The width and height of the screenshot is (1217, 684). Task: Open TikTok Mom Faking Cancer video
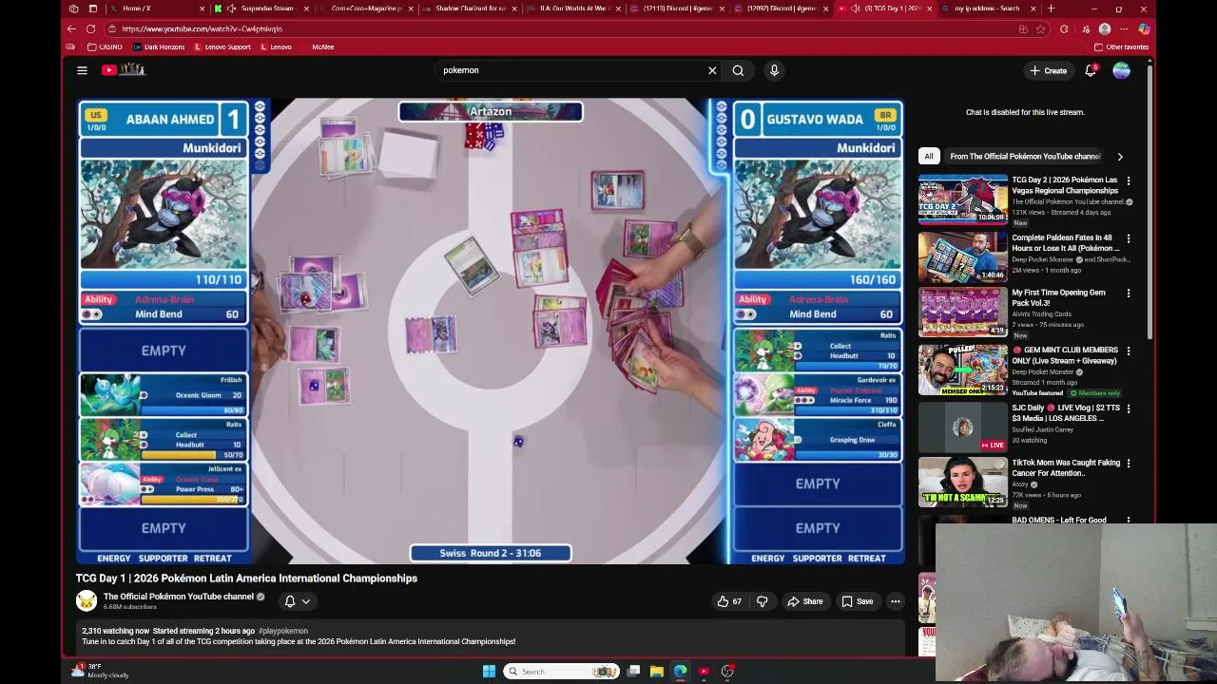(962, 483)
